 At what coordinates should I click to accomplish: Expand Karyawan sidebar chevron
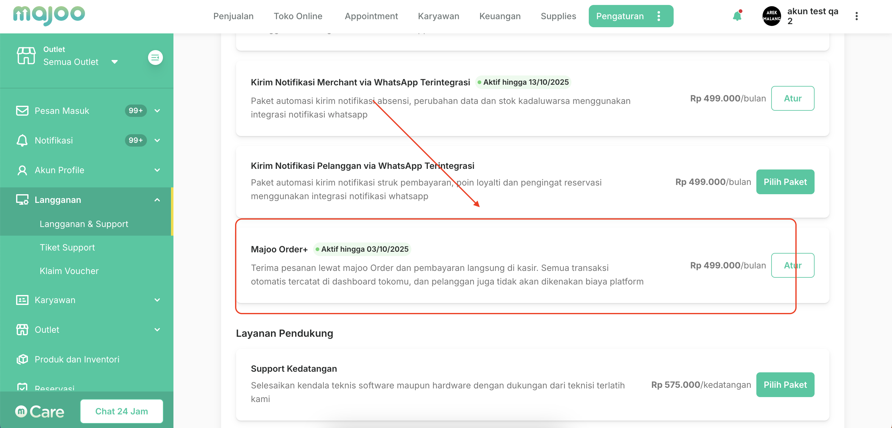[157, 300]
